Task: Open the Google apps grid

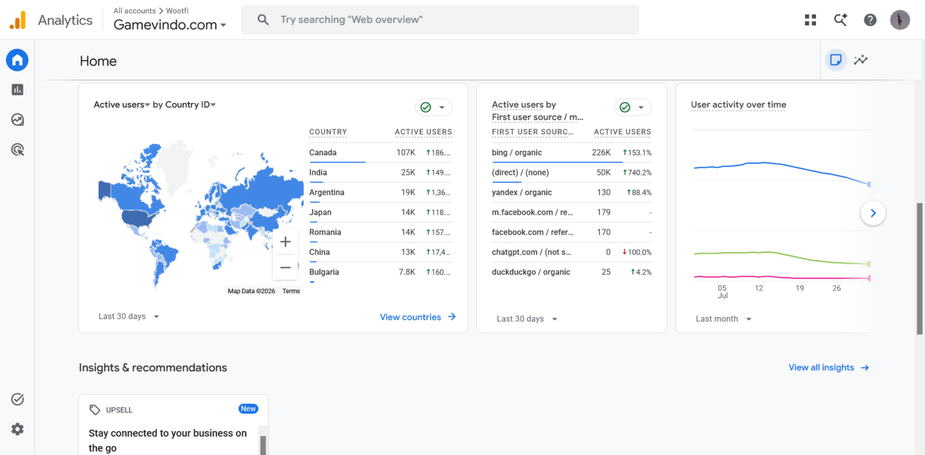Action: coord(810,20)
